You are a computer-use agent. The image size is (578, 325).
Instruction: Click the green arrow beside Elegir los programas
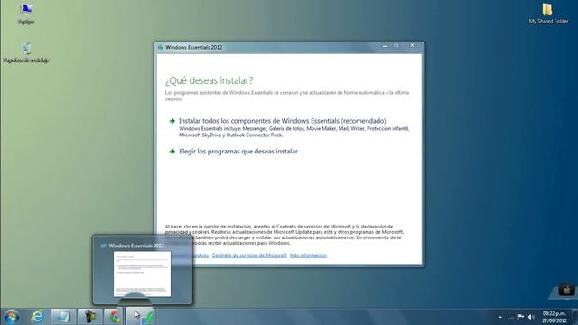[172, 152]
